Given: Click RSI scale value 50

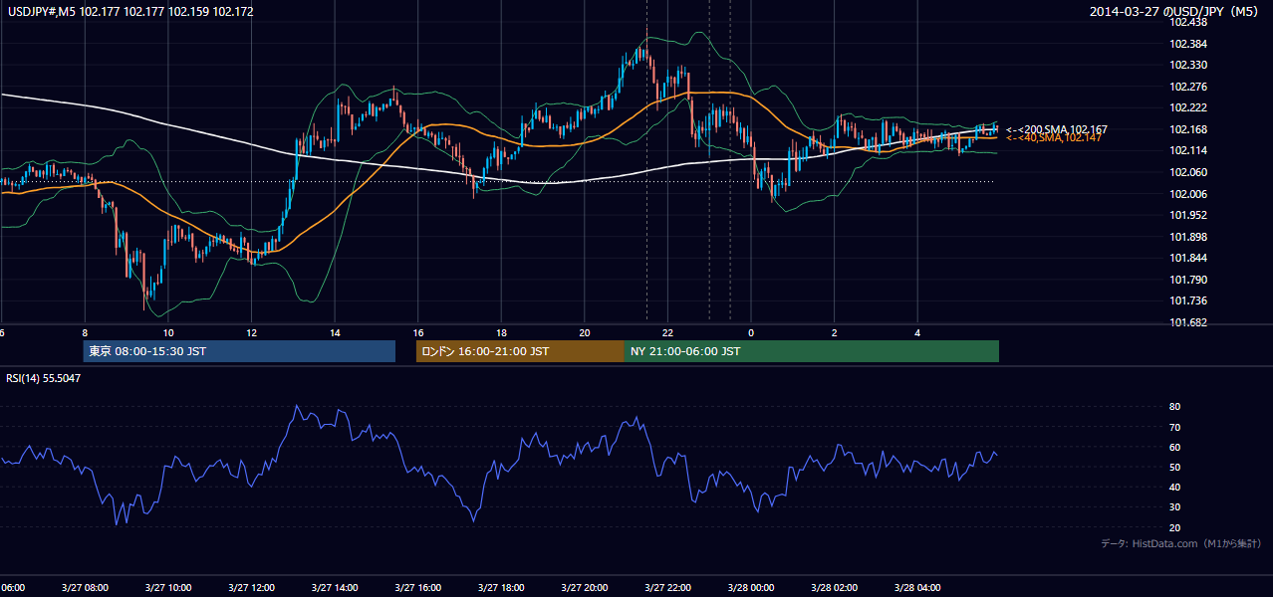Looking at the screenshot, I should click(x=1174, y=467).
